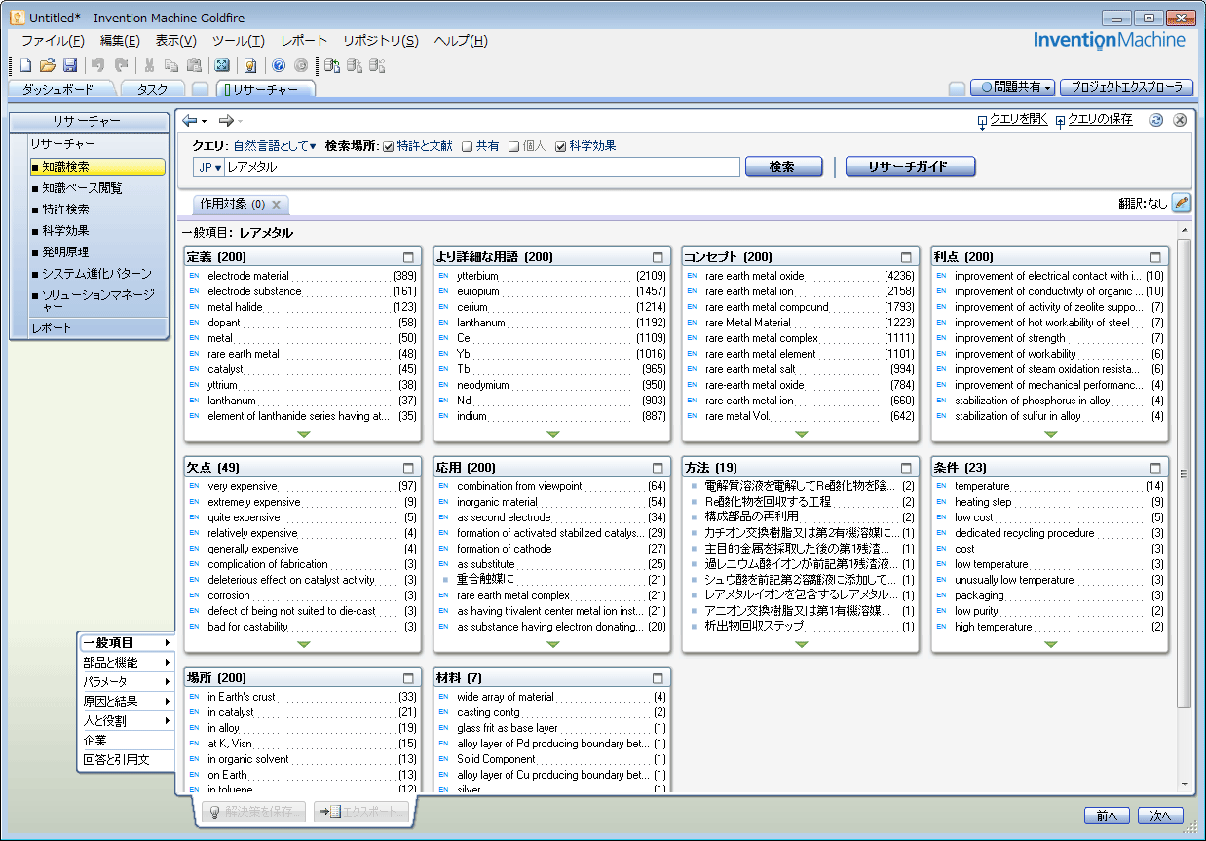Viewport: 1206px width, 841px height.
Task: Click the light bulb toolbar icon
Action: (x=250, y=65)
